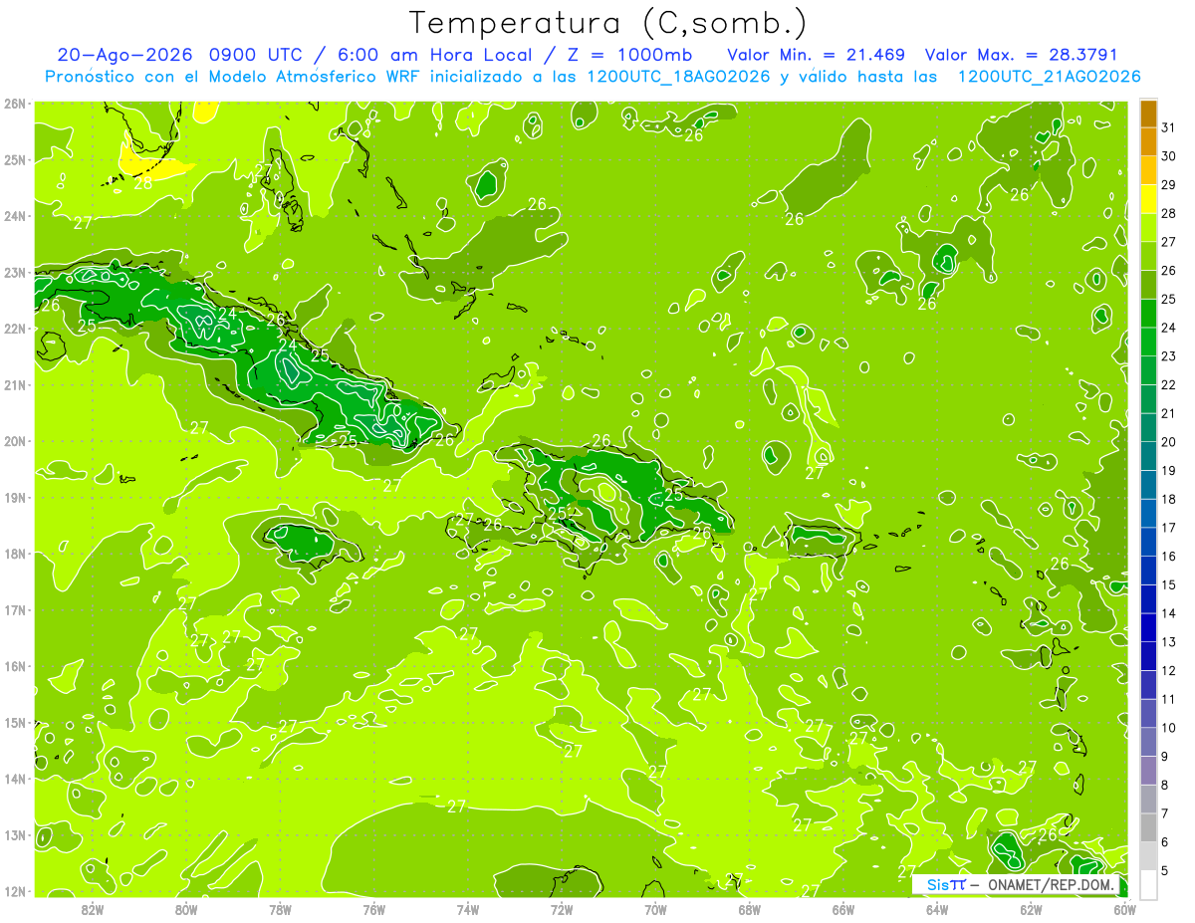The height and width of the screenshot is (923, 1195).
Task: Pick the orange legend swatch between 30 and 31
Action: pos(1148,141)
